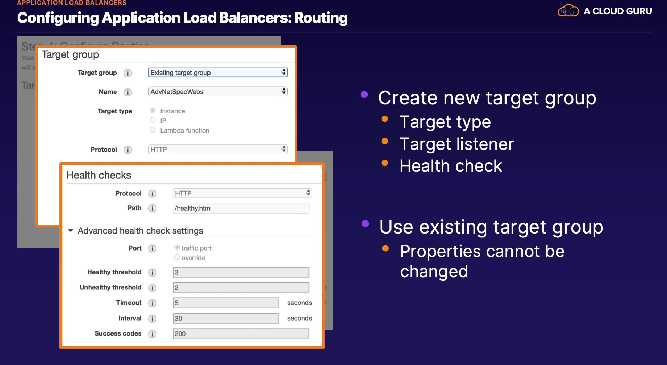Click the info icon next to Unhealthy threshold
Image resolution: width=667 pixels, height=365 pixels.
pyautogui.click(x=152, y=288)
